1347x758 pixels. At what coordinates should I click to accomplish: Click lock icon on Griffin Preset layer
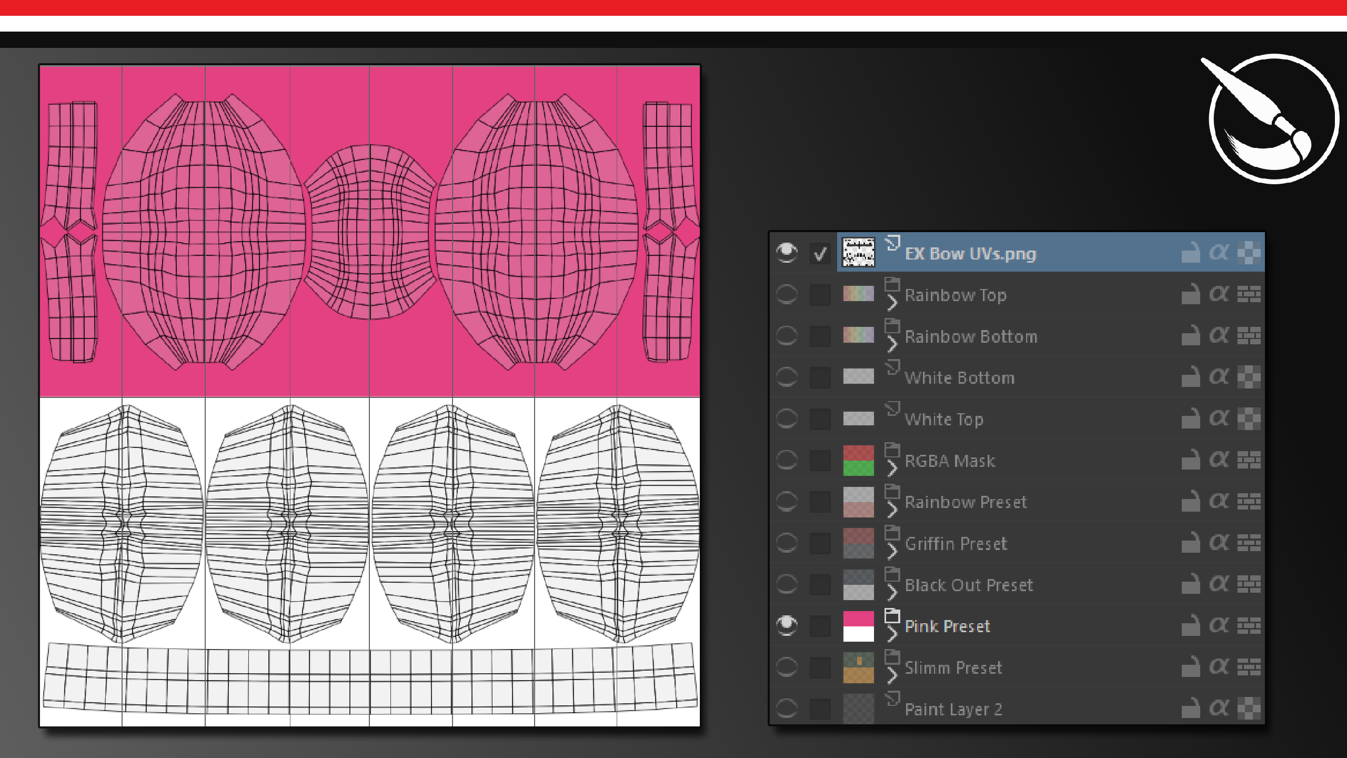(1190, 543)
